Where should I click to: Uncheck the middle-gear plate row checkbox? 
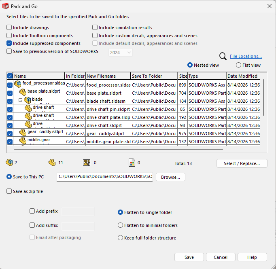(10, 142)
